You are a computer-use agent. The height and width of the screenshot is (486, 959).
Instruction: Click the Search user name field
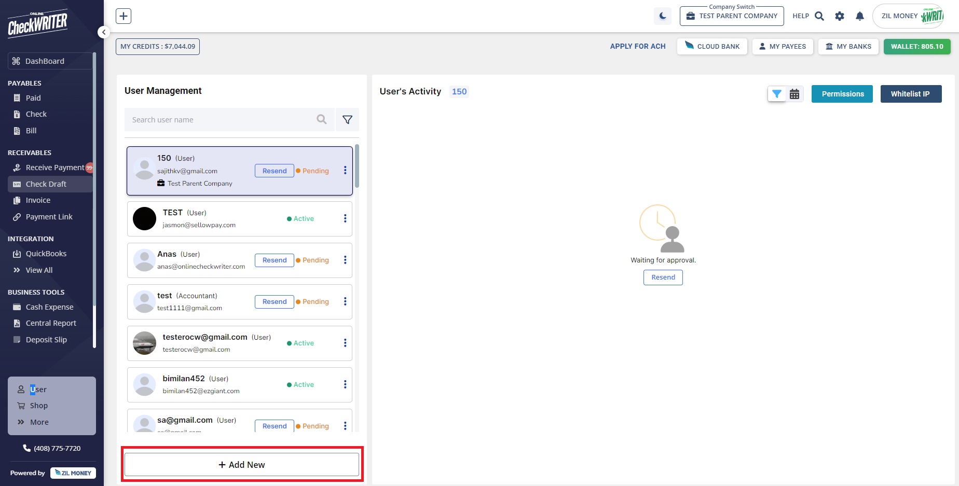point(221,120)
